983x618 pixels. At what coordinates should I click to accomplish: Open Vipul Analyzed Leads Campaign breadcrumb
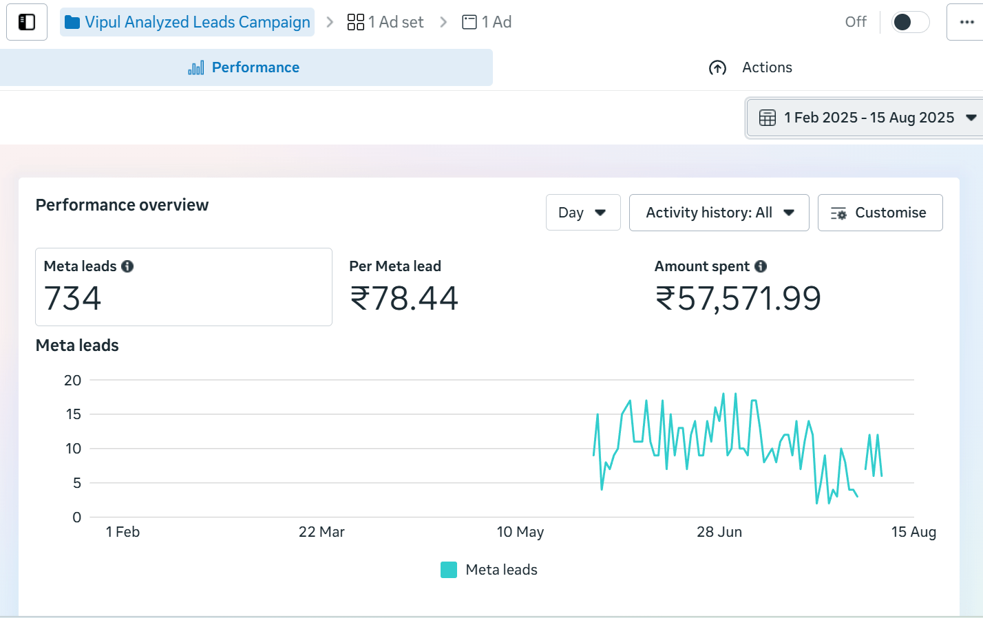point(197,22)
